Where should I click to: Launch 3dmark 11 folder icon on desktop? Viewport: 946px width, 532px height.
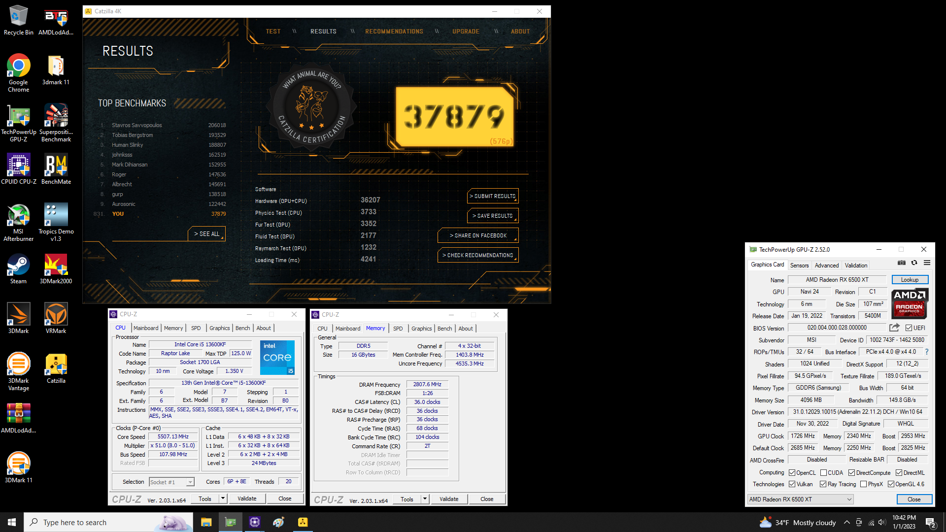click(x=56, y=69)
